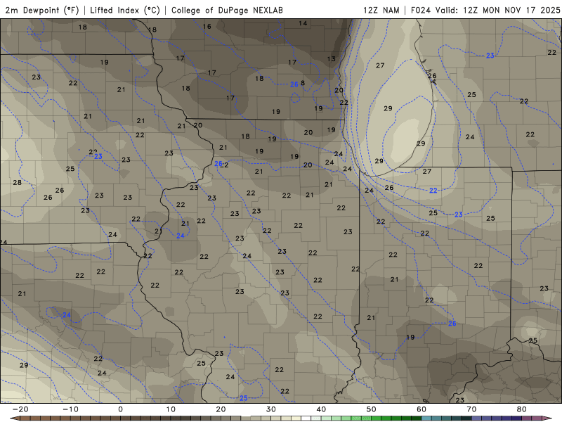Click the 'Lifted Index (°C)' title text

[125, 10]
